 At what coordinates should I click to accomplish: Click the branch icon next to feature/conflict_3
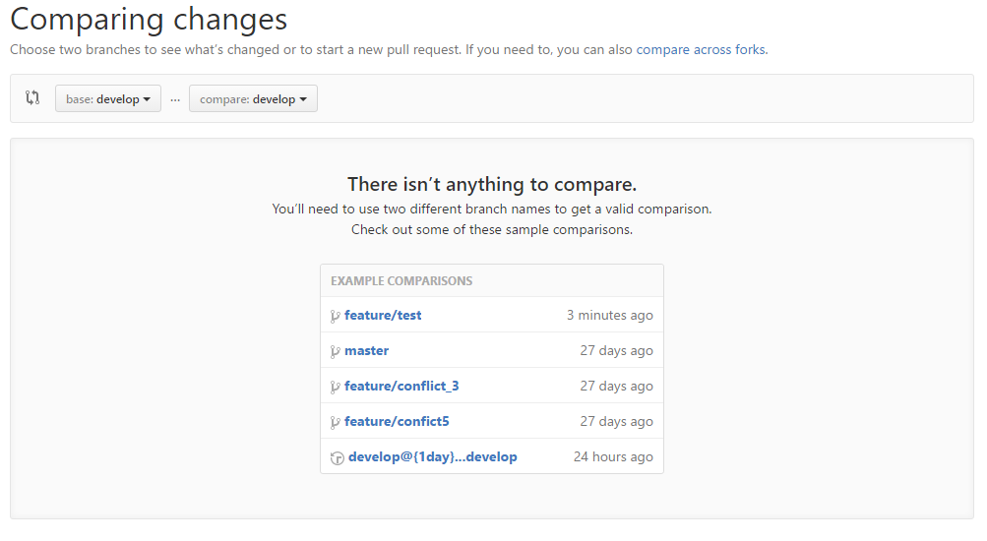(336, 387)
